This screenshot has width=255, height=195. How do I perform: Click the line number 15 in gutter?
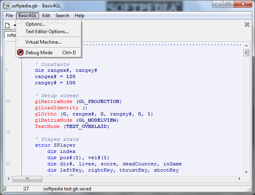point(8,132)
